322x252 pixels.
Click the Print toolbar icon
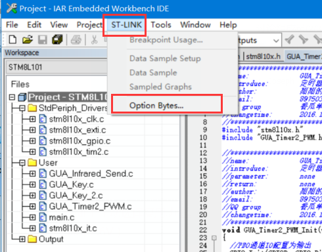coord(76,40)
